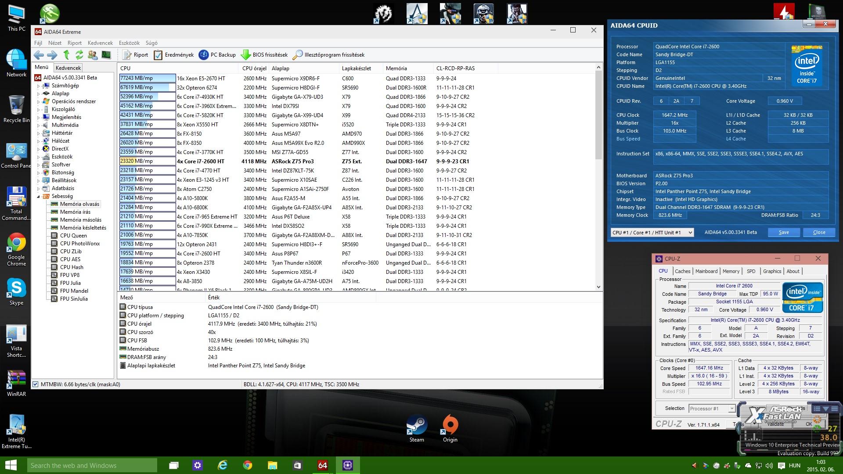Open the Nézet menu
Viewport: 843px width, 474px height.
(55, 43)
